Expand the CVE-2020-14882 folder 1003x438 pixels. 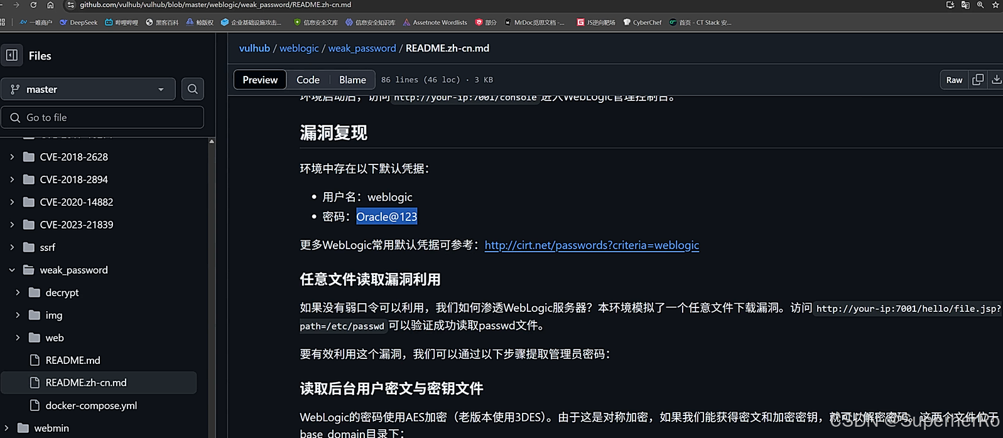[x=12, y=202]
